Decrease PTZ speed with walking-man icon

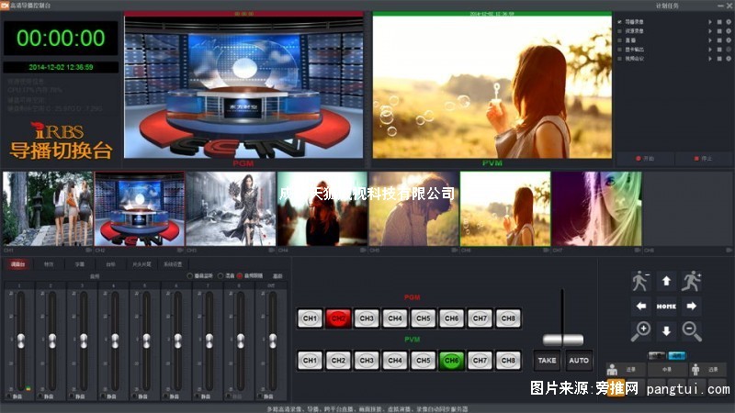click(640, 281)
